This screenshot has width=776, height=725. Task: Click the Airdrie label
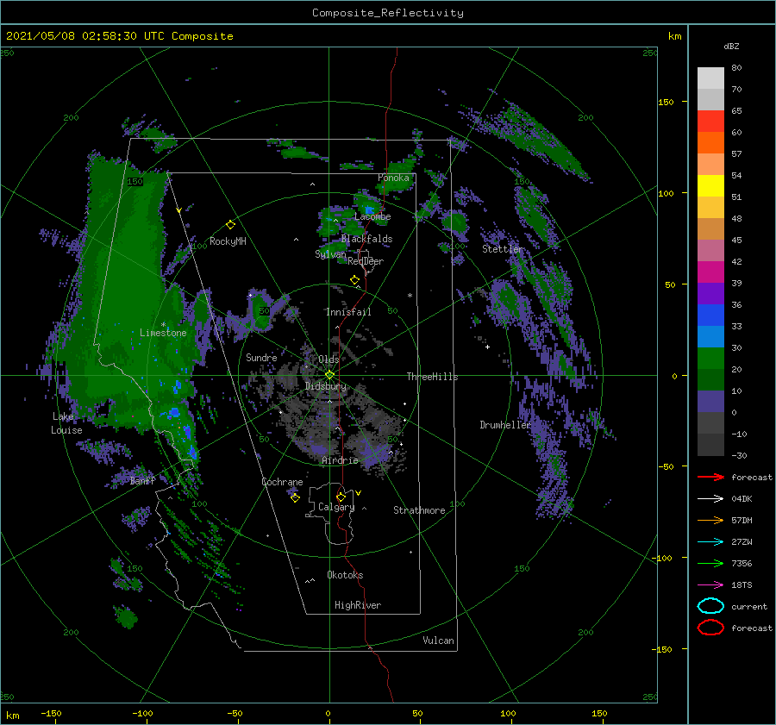pos(340,460)
